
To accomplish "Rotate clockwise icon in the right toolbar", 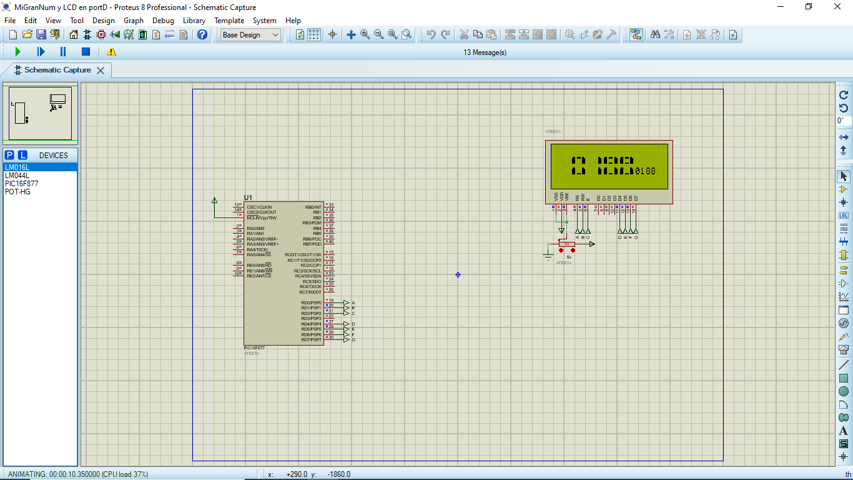I will click(844, 95).
